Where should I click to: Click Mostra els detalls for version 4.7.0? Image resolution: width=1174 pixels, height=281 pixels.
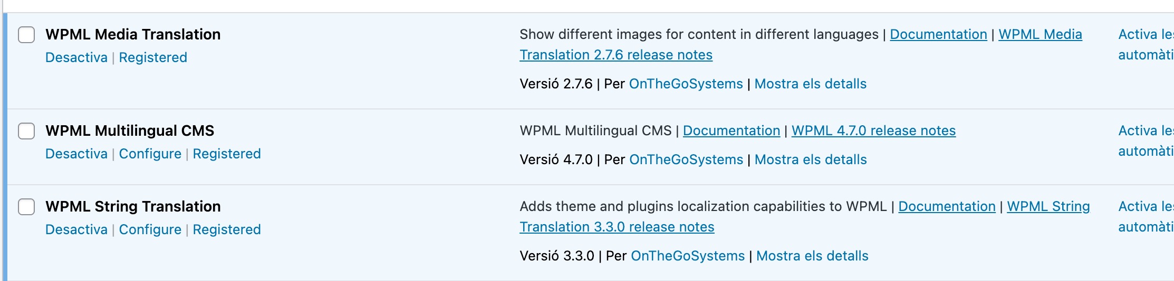tap(811, 159)
